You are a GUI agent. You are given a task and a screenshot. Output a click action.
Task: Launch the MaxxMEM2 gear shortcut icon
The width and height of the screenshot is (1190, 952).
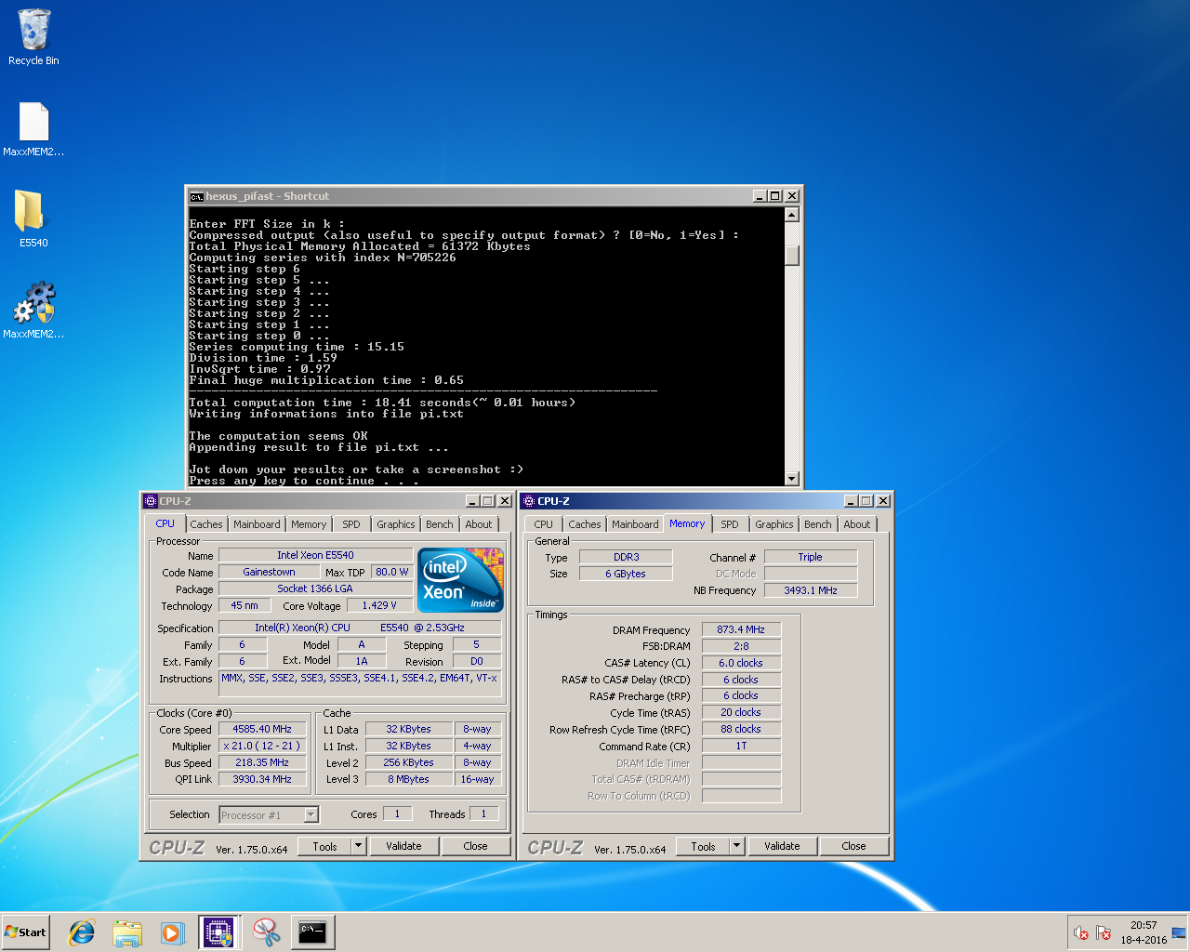(x=33, y=310)
